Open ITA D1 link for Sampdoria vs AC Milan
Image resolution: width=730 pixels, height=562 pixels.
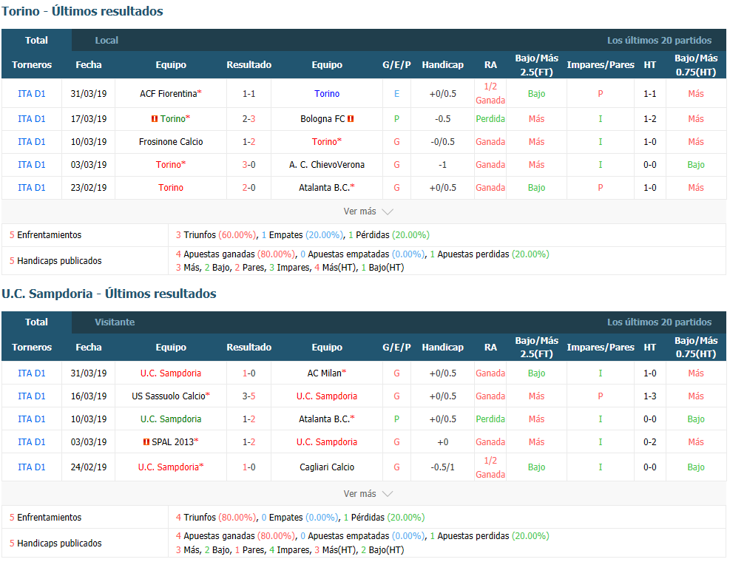pyautogui.click(x=32, y=373)
